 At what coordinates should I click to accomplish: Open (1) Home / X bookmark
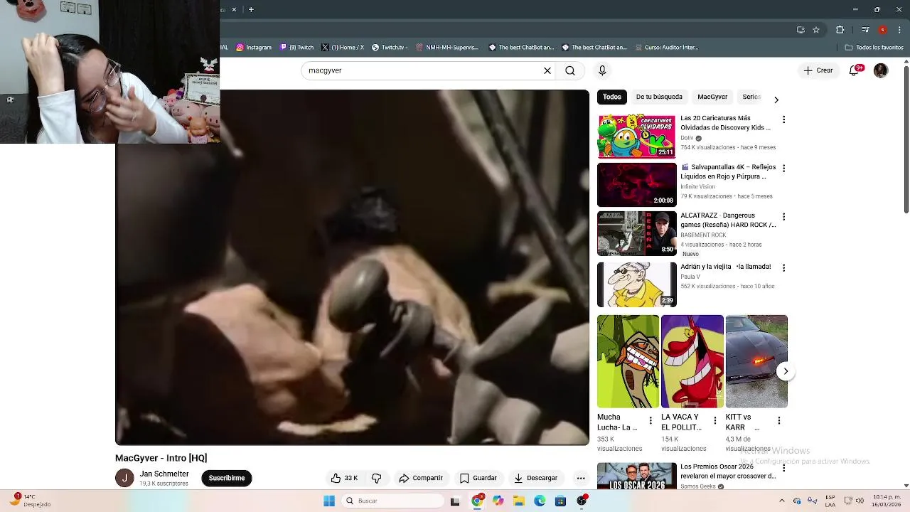[x=343, y=48]
